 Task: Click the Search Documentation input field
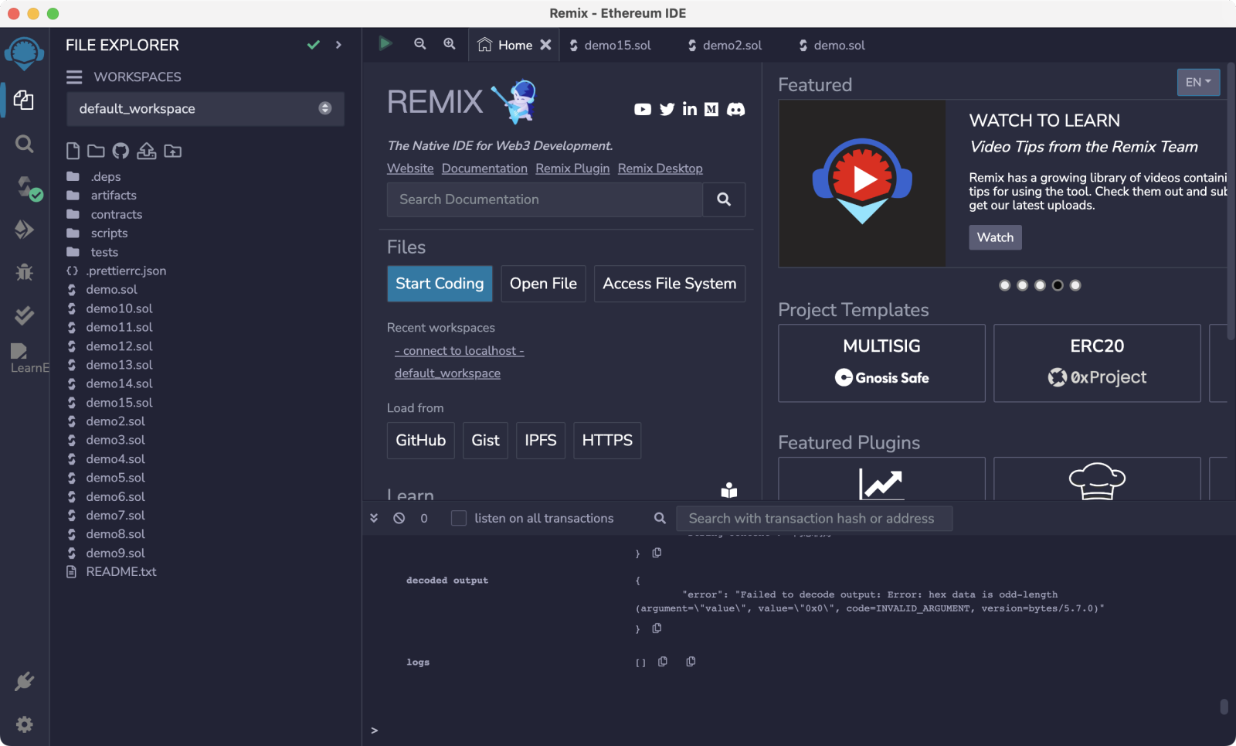point(545,199)
